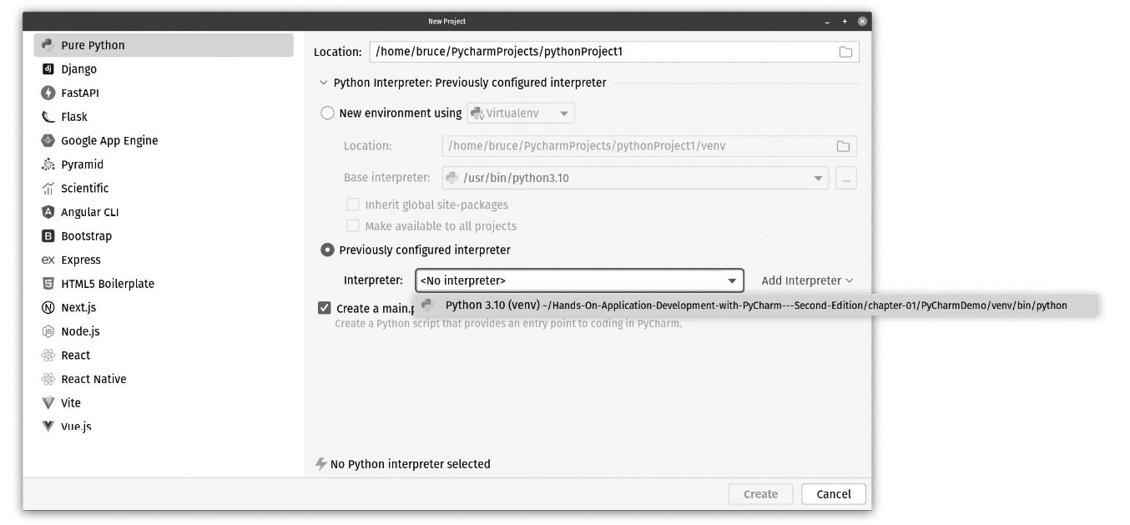Click Express project type label
Screen dimensions: 1130x525
tap(81, 260)
